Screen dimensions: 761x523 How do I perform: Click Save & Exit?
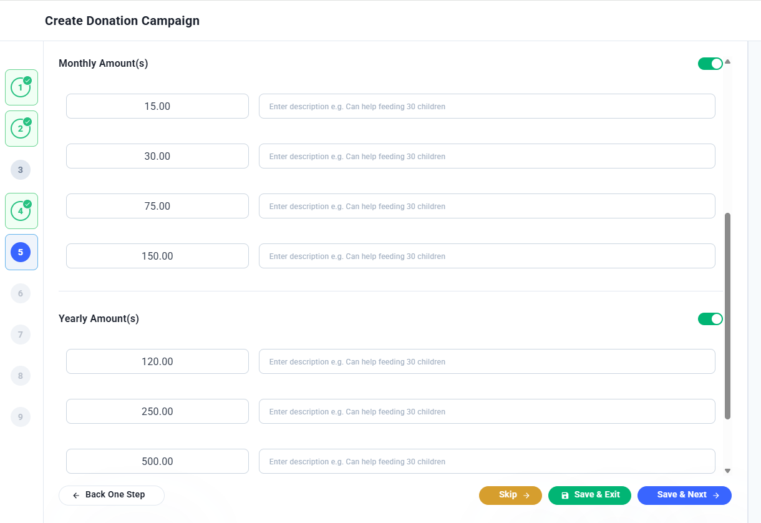[x=589, y=495]
